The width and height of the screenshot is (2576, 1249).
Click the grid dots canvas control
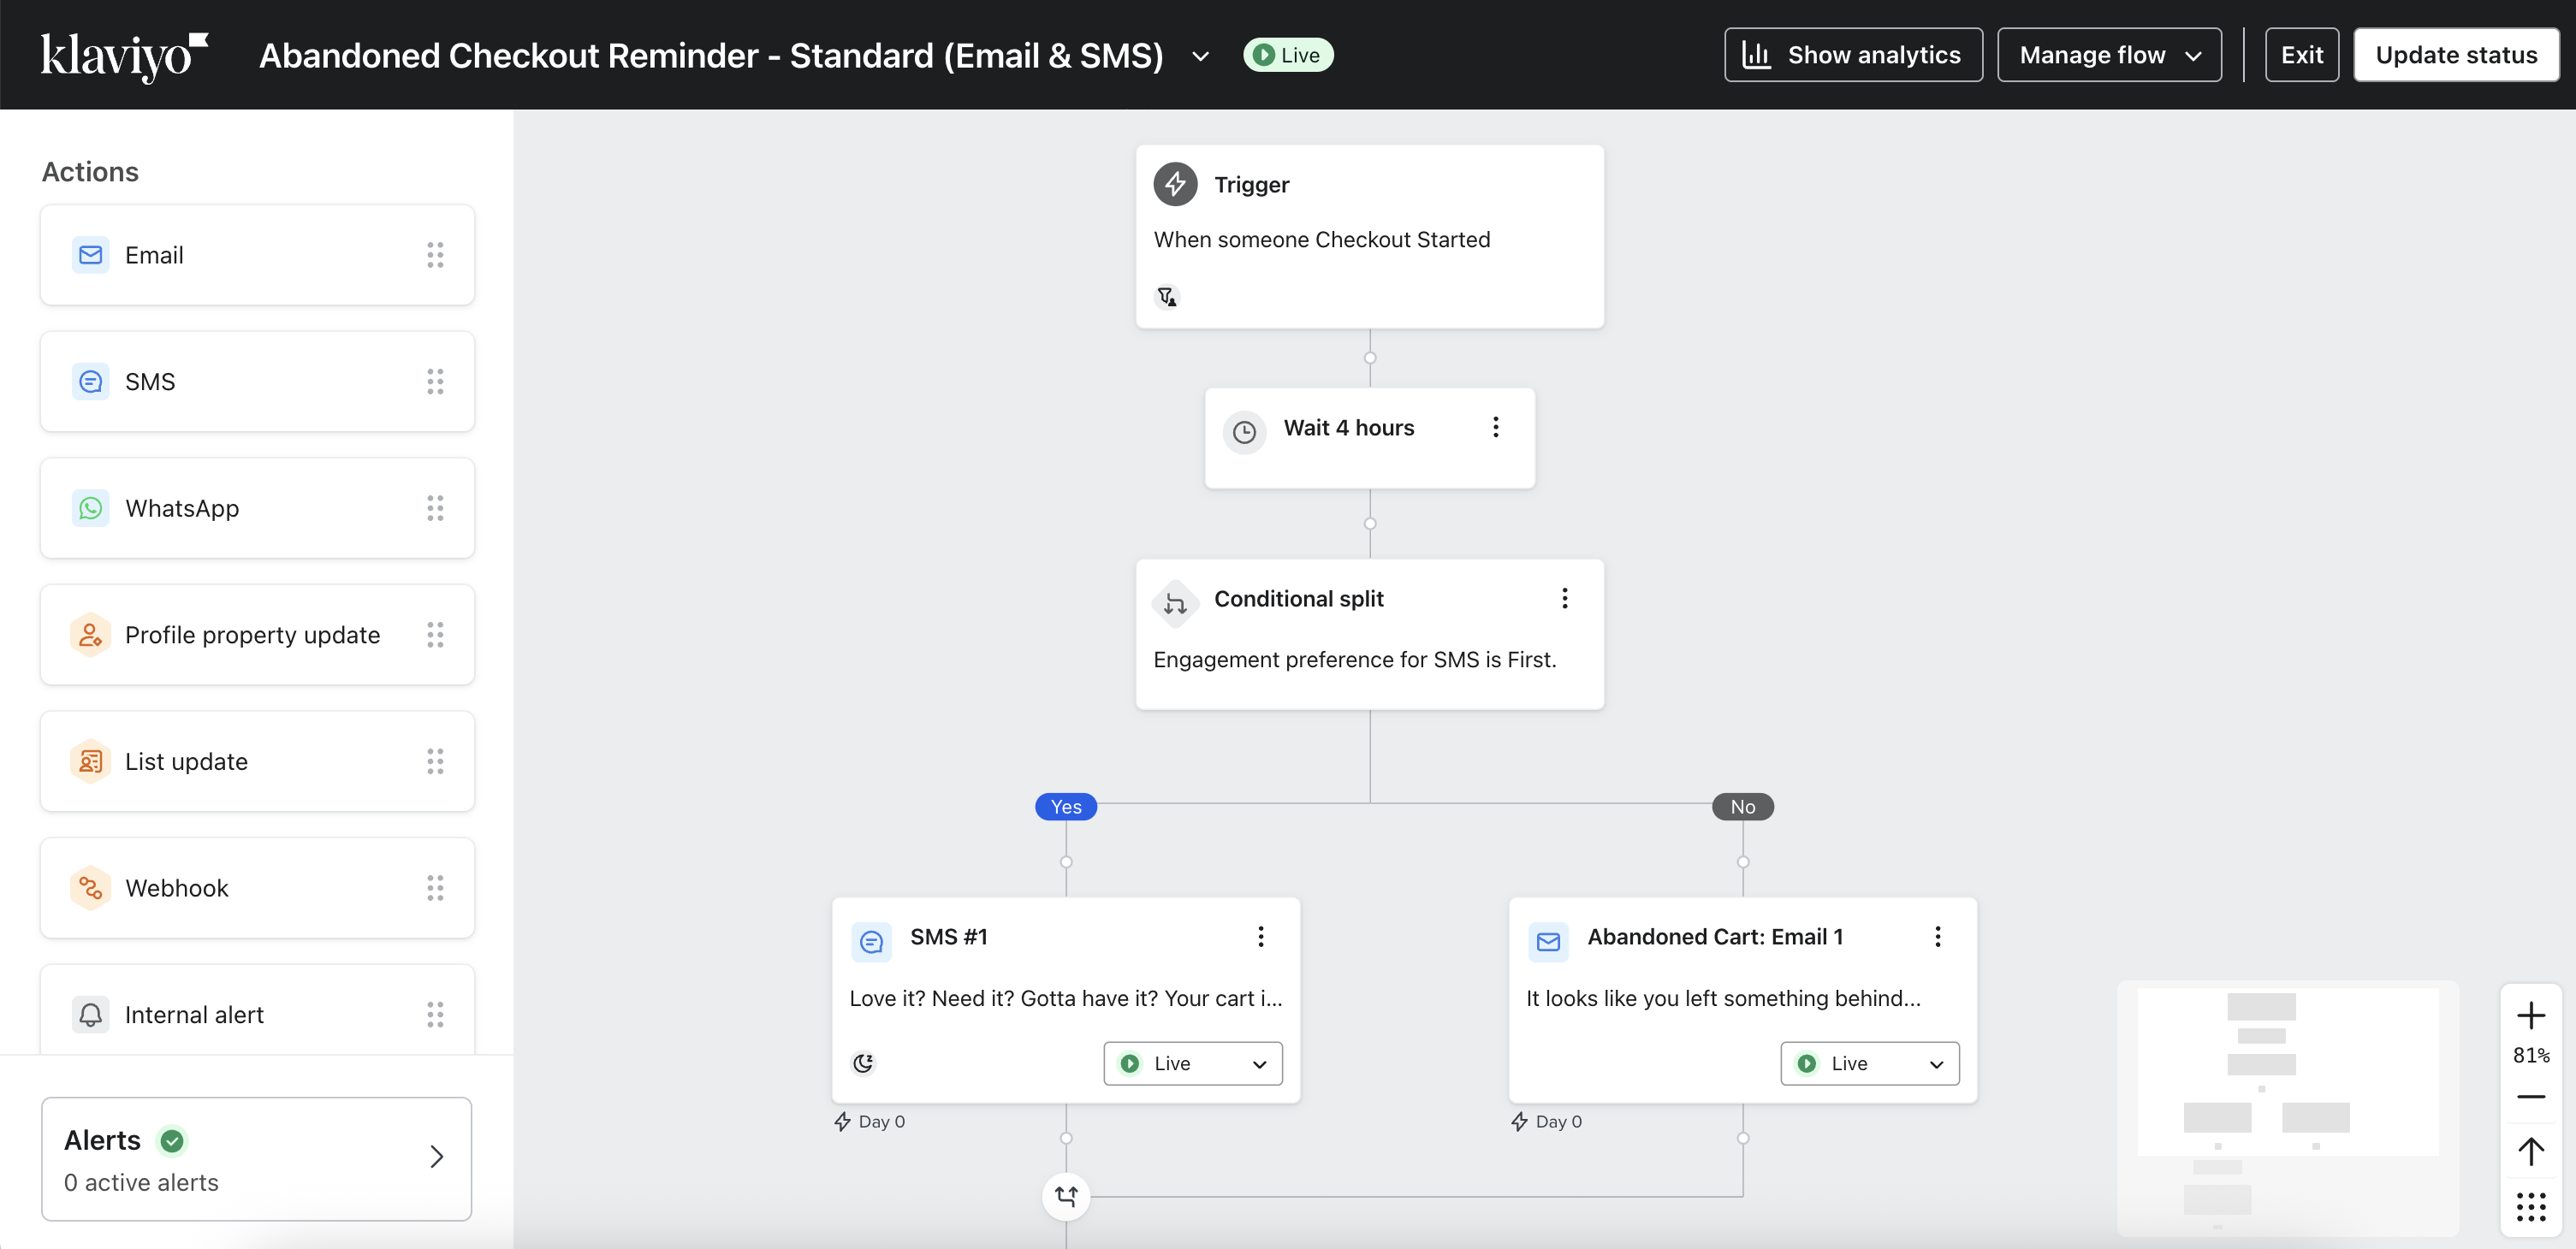[2530, 1207]
